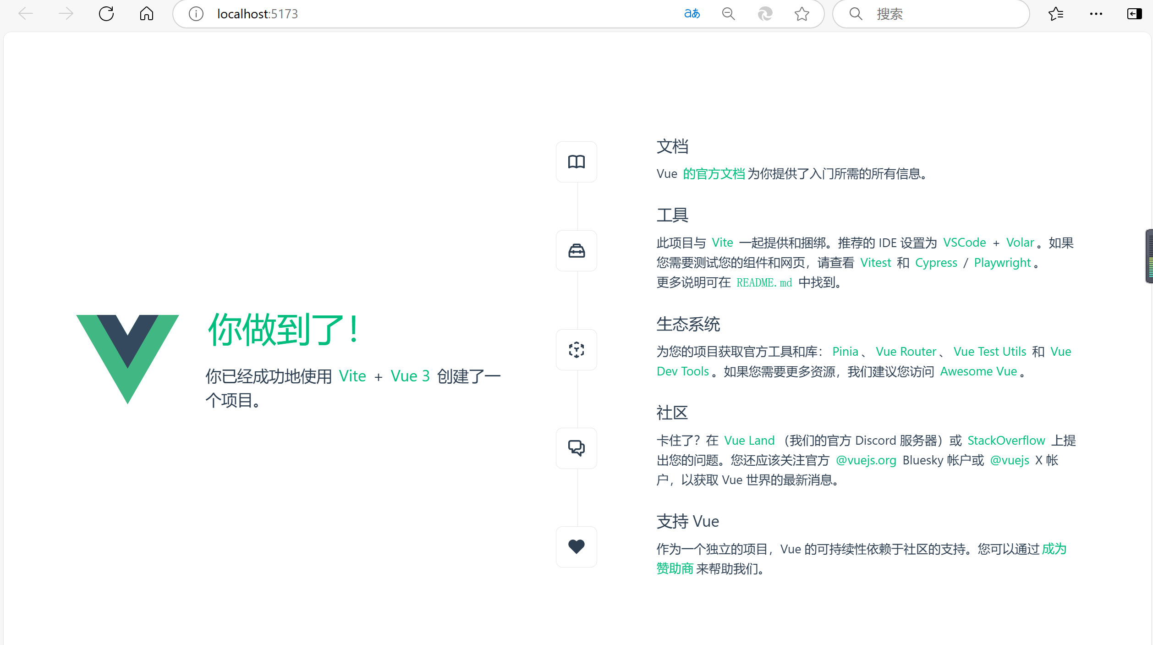Open the Pinia link
Image resolution: width=1153 pixels, height=645 pixels.
(x=845, y=352)
